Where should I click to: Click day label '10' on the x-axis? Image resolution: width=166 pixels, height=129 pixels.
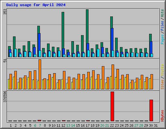pyautogui.click(x=53, y=125)
